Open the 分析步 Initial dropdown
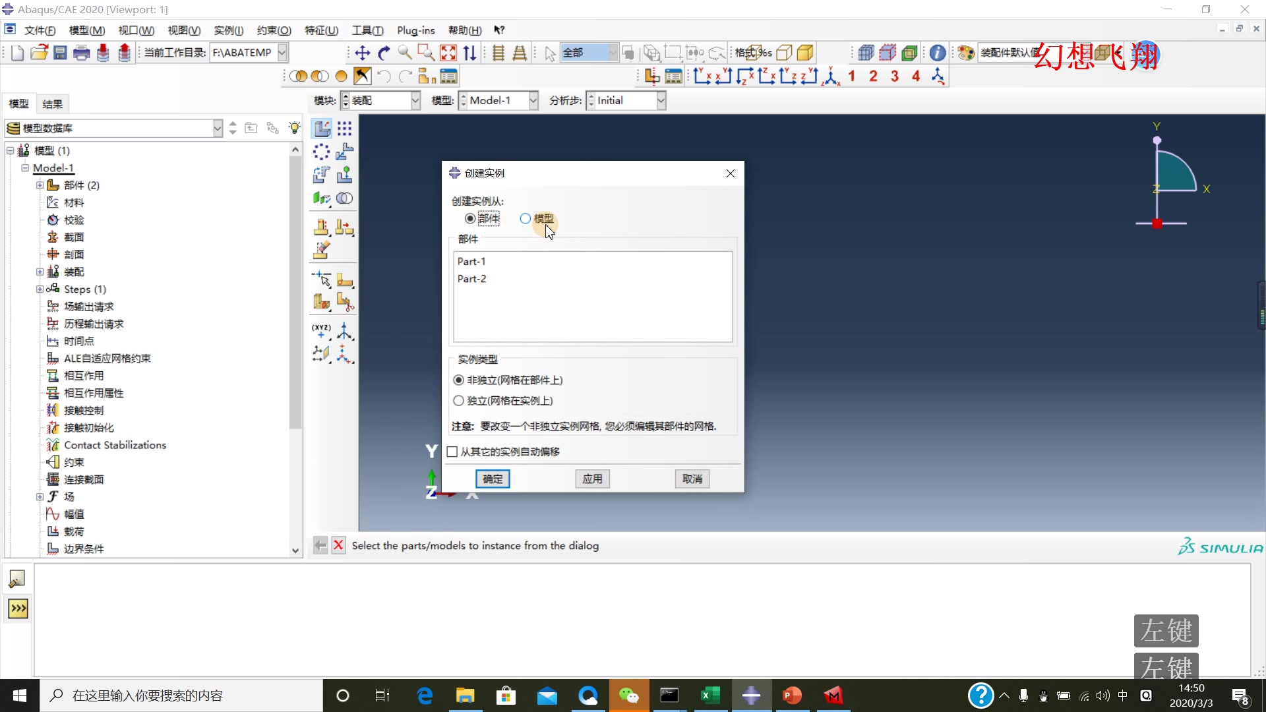The width and height of the screenshot is (1266, 712). 661,100
